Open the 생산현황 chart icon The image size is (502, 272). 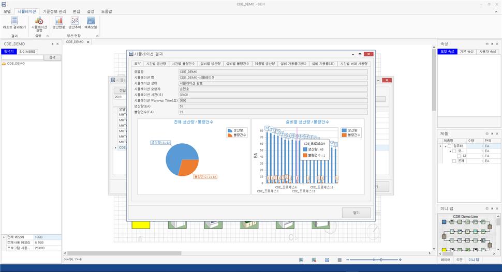[58, 23]
